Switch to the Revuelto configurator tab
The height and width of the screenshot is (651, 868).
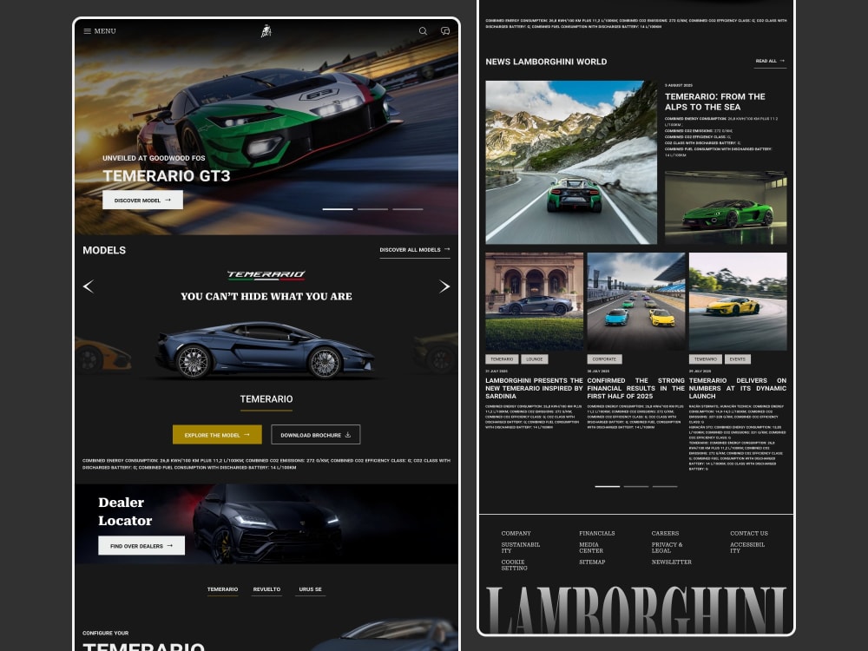(266, 589)
